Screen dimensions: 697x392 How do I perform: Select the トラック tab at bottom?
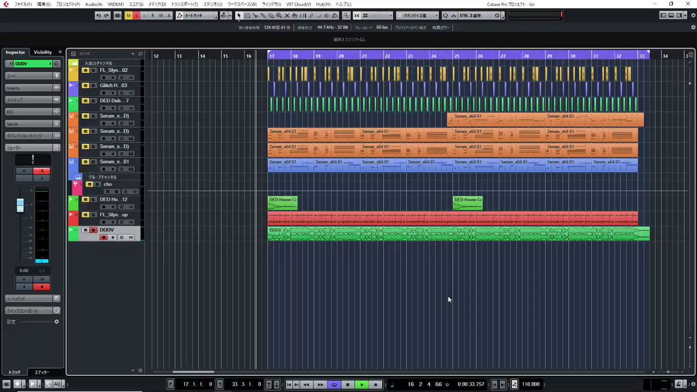point(15,372)
